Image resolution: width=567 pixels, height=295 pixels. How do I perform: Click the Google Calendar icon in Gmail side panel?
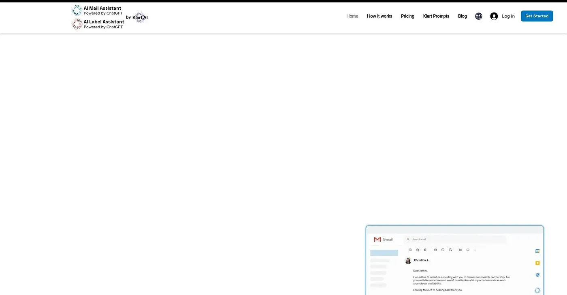point(537,251)
